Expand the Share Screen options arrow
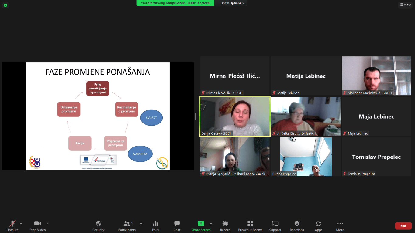415x233 pixels. (211, 224)
